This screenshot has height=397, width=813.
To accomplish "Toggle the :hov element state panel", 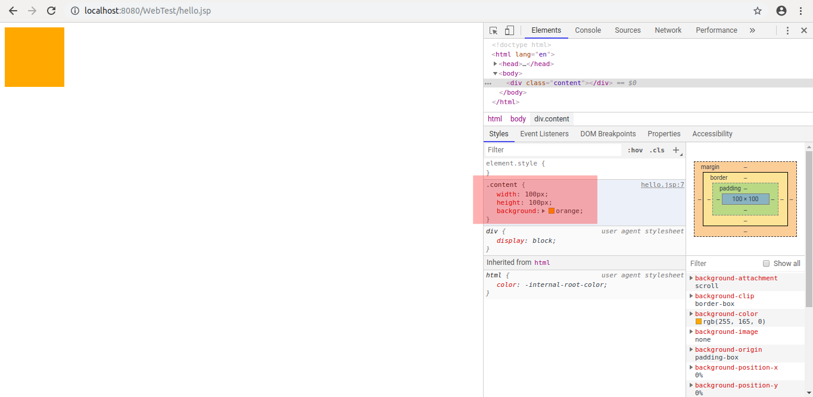I will point(635,150).
